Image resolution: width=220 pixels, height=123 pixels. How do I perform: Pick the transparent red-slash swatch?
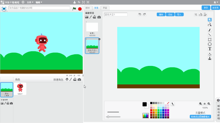[168, 103]
